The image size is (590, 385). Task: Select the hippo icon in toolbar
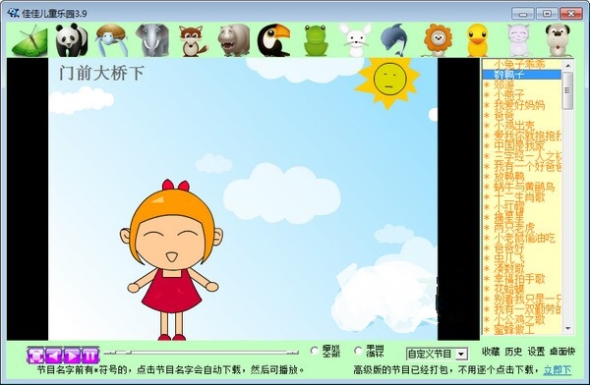[x=234, y=40]
